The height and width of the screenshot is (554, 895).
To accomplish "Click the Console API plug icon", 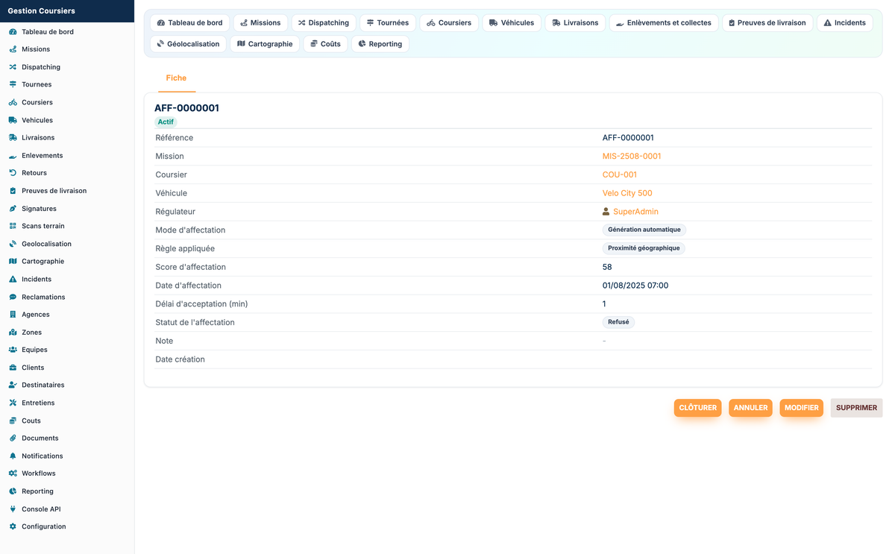I will [13, 509].
